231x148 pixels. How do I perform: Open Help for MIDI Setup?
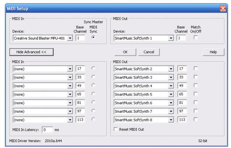tap(213, 52)
